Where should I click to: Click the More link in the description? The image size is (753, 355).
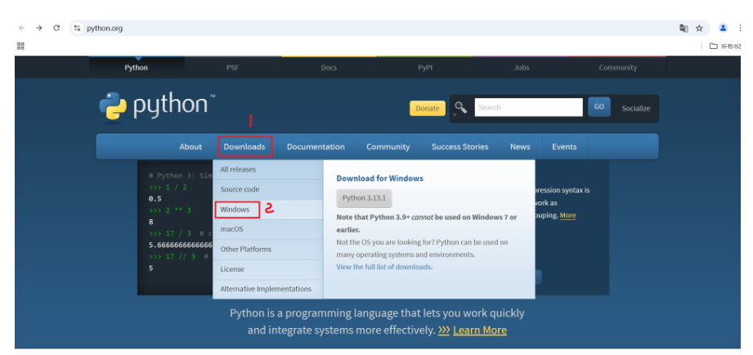[x=567, y=215]
